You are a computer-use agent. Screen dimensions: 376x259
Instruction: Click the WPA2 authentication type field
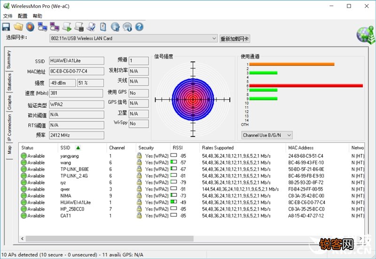click(77, 105)
